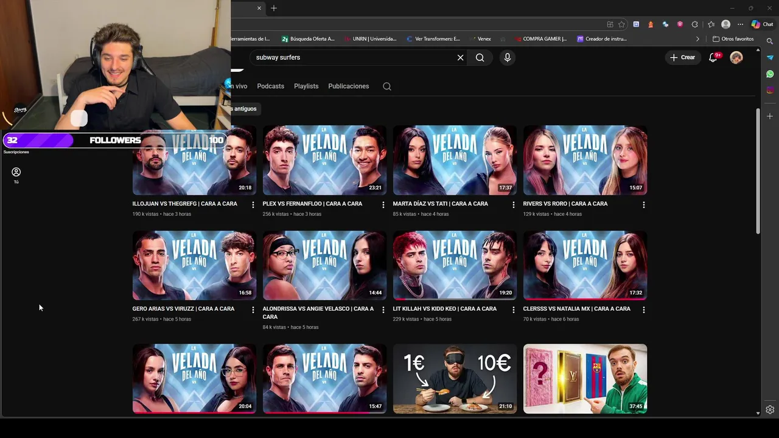Image resolution: width=779 pixels, height=438 pixels.
Task: Click the YouTube search magnifier button
Action: click(x=480, y=57)
